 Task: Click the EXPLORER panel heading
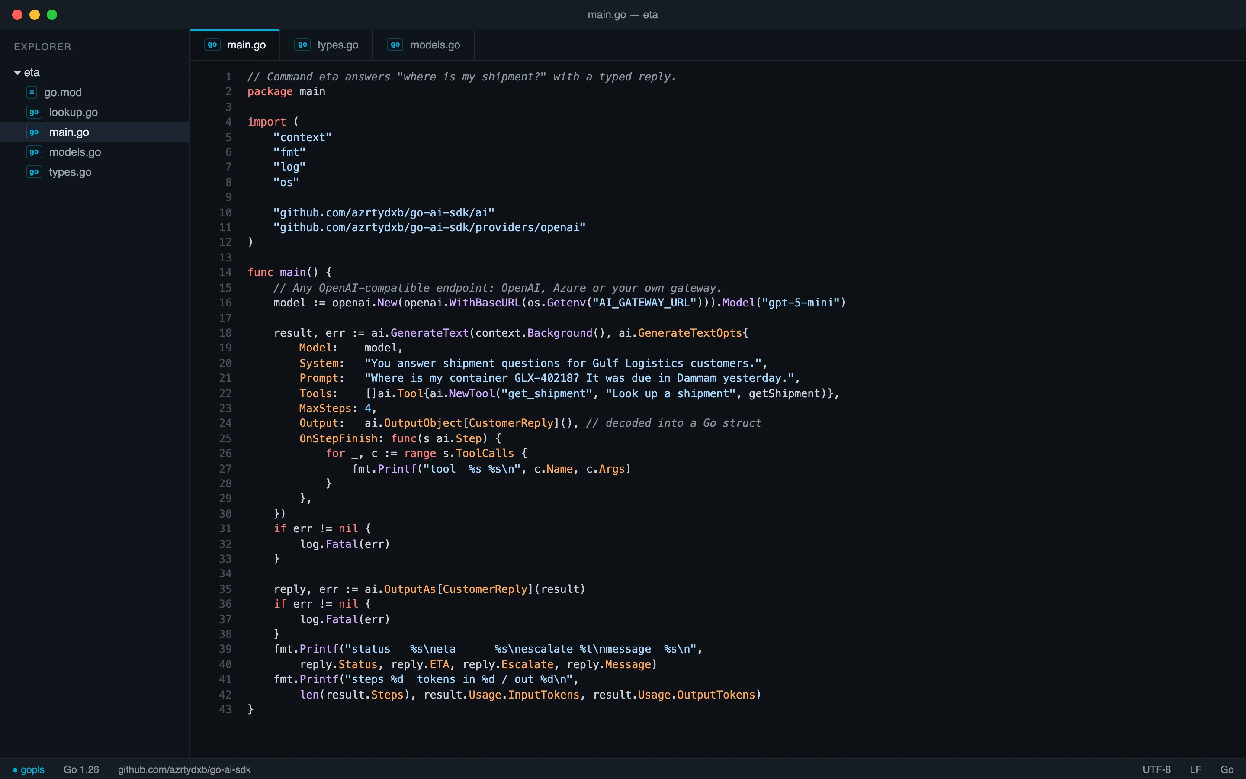(42, 47)
